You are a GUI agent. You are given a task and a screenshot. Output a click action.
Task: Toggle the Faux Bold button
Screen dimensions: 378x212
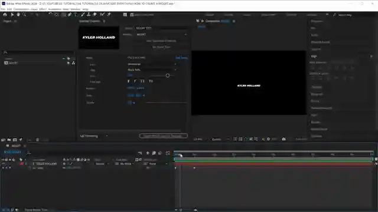point(129,81)
